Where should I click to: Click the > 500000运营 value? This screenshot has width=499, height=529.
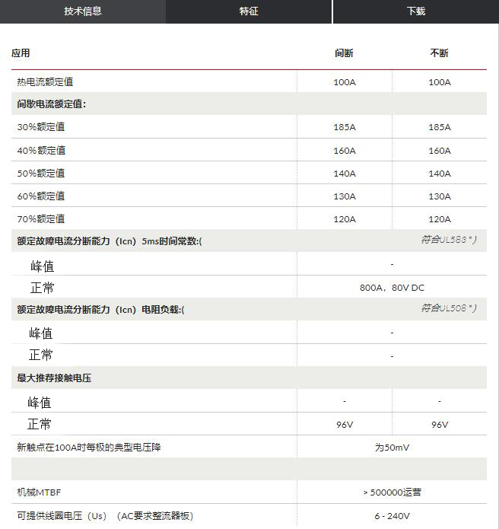392,493
